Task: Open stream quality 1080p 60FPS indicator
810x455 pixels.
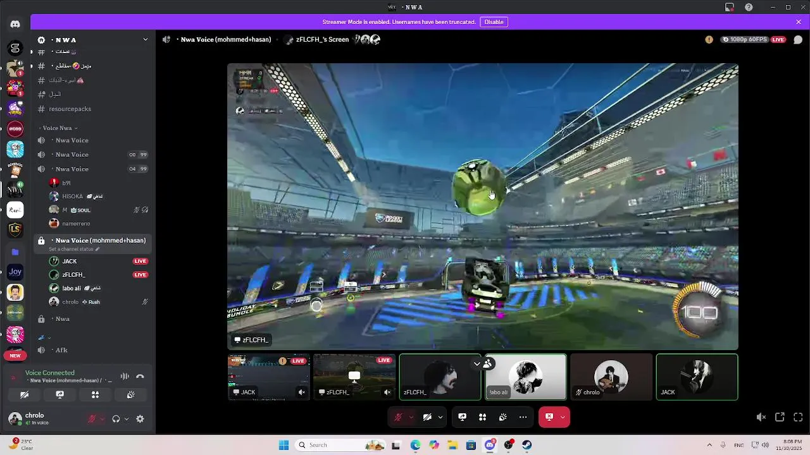Action: pyautogui.click(x=745, y=39)
